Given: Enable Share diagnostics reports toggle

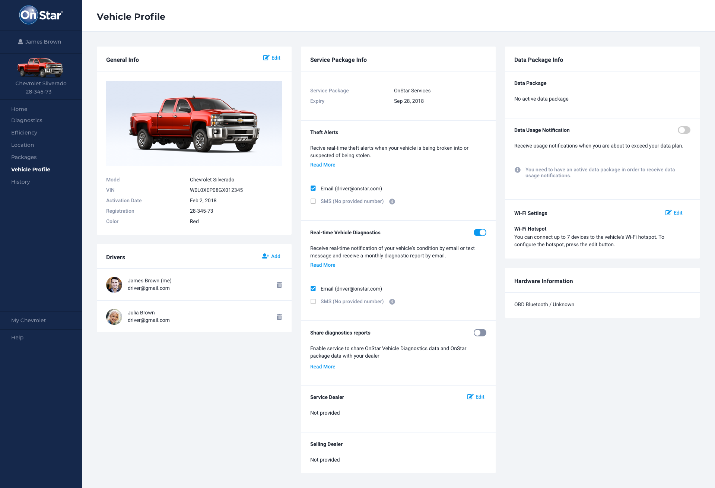Looking at the screenshot, I should point(480,333).
